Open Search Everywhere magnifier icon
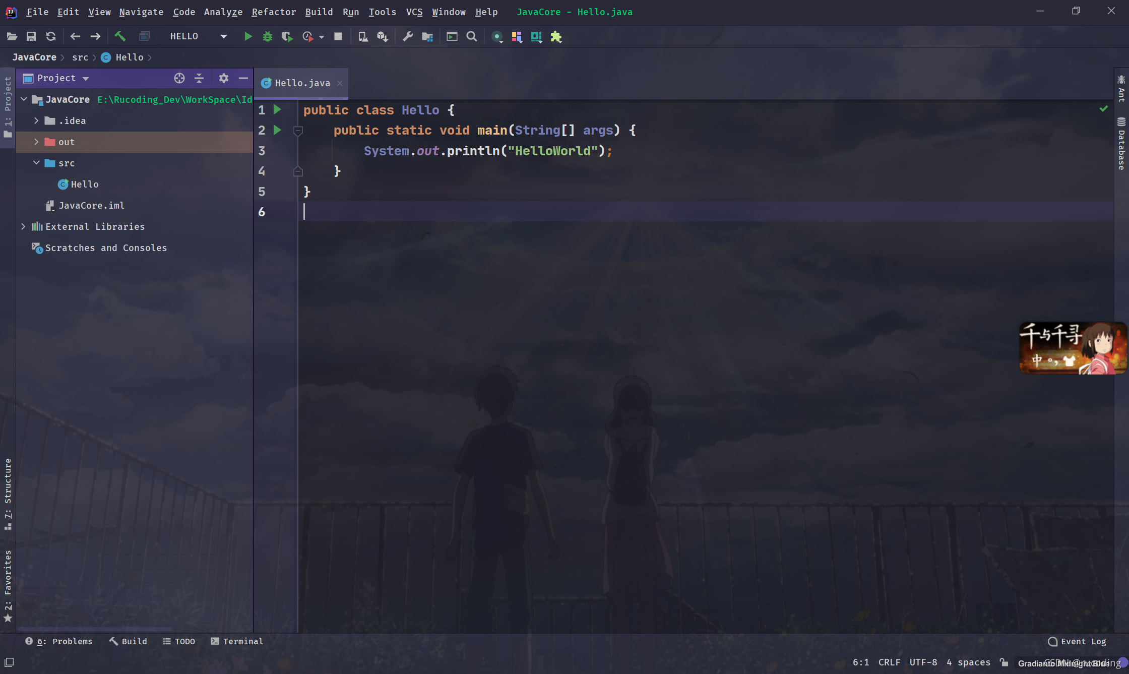 472,36
